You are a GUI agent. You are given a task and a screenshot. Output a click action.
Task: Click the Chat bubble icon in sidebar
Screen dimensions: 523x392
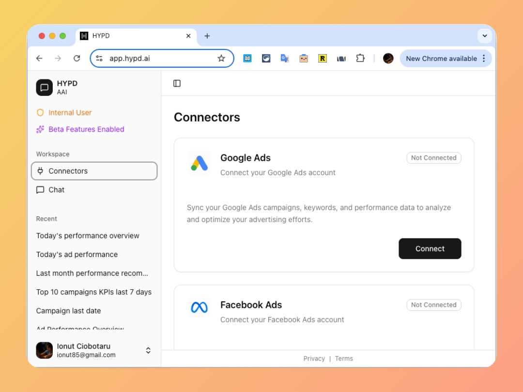[41, 190]
